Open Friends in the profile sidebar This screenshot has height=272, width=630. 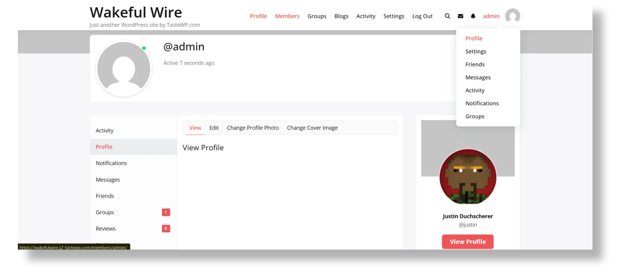tap(133, 196)
